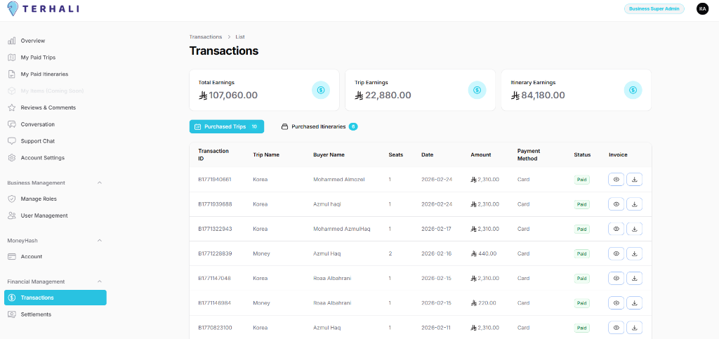Open the RA user avatar menu

coord(702,8)
